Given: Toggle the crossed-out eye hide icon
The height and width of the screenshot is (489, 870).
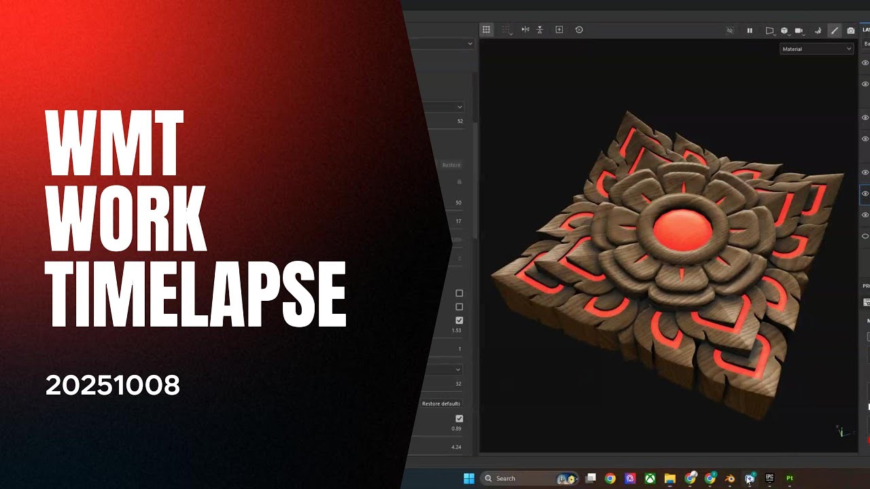Looking at the screenshot, I should tap(730, 31).
